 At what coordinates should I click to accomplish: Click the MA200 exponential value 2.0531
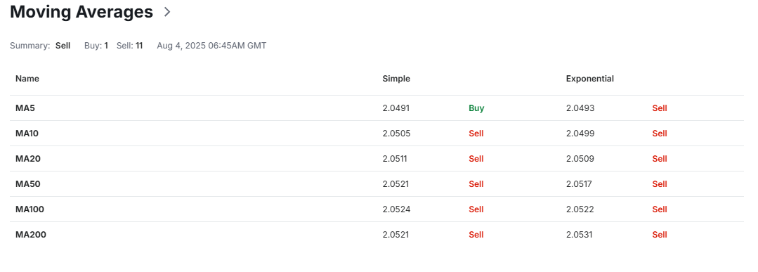pyautogui.click(x=579, y=234)
